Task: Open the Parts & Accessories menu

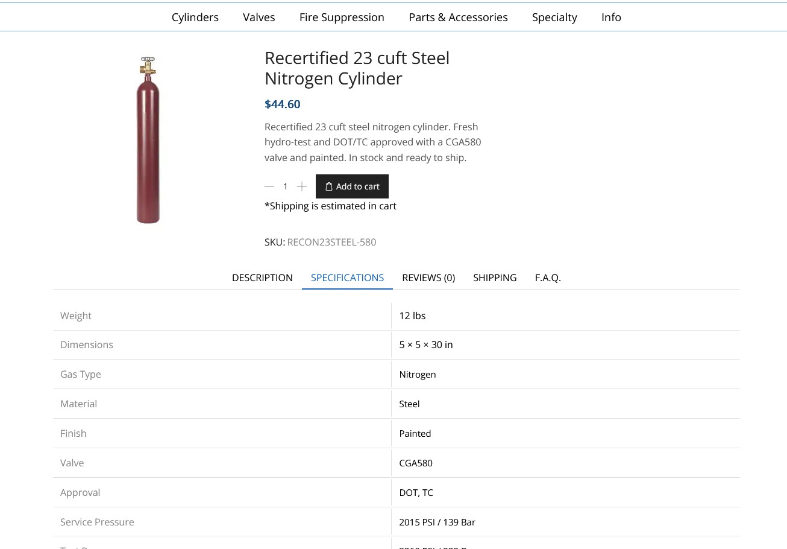Action: 458,17
